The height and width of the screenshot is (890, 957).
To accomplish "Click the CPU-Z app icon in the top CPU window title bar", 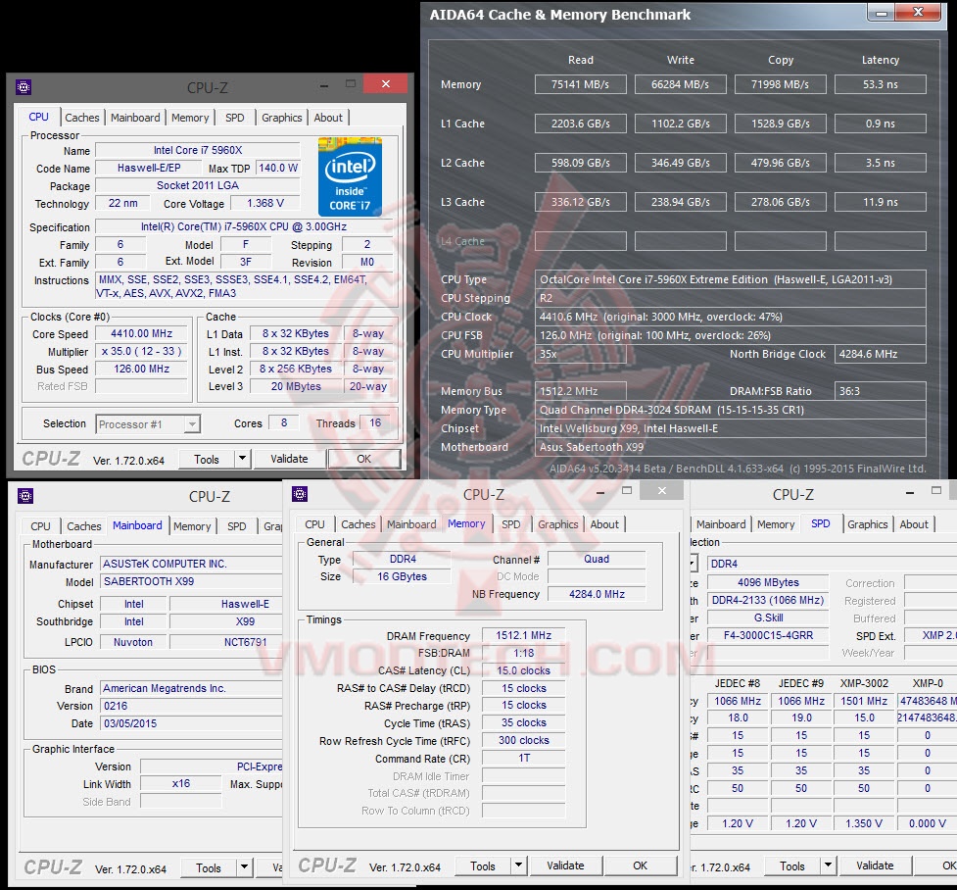I will click(24, 87).
